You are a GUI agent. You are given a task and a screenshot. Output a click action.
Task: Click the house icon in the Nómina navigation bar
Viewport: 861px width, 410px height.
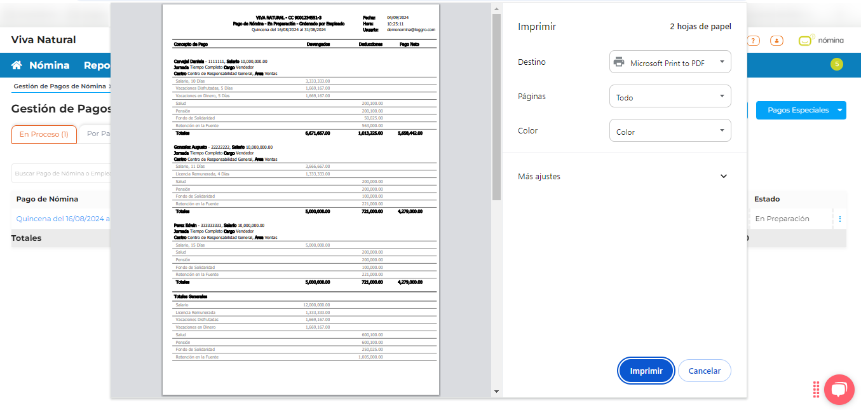17,65
